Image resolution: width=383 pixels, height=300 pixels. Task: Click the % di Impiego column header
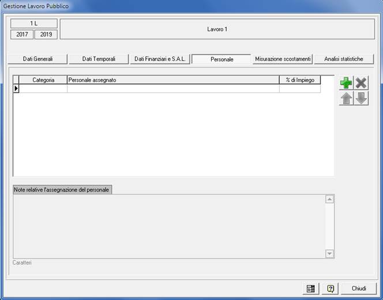click(299, 80)
